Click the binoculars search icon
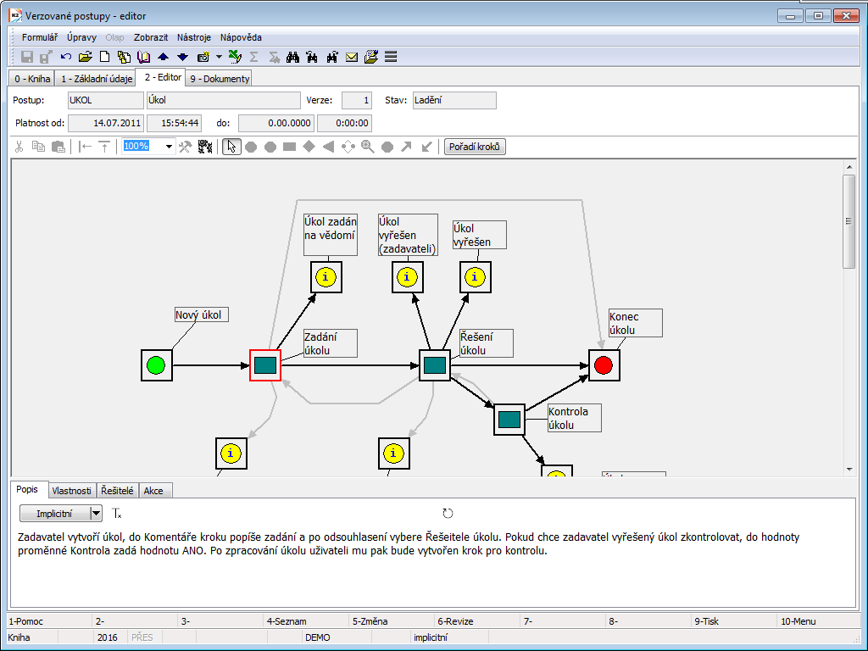This screenshot has width=868, height=651. [x=292, y=57]
